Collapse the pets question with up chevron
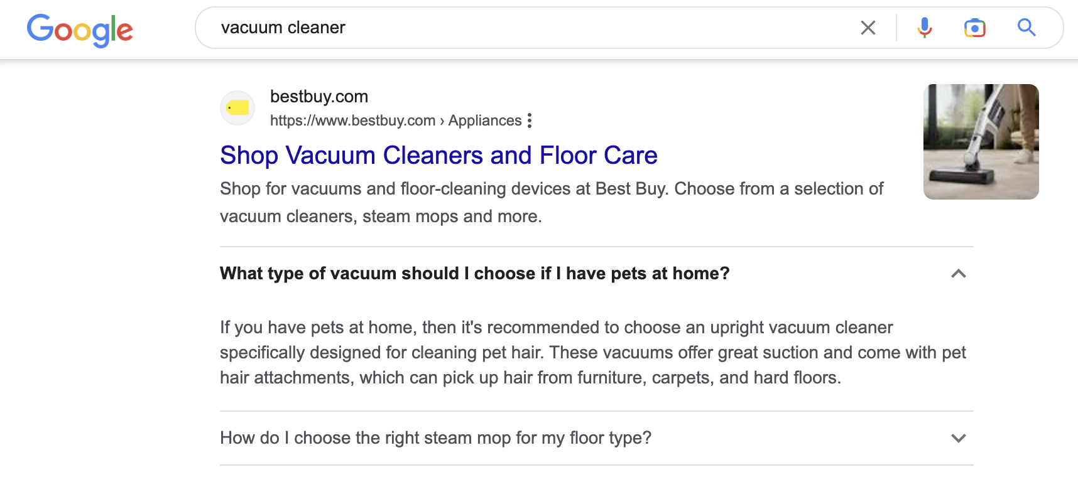Image resolution: width=1078 pixels, height=487 pixels. (958, 274)
